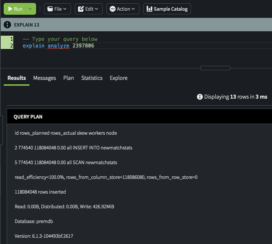Image resolution: width=272 pixels, height=244 pixels.
Task: Click info icon next to Displaying 13 rows
Action: point(200,97)
